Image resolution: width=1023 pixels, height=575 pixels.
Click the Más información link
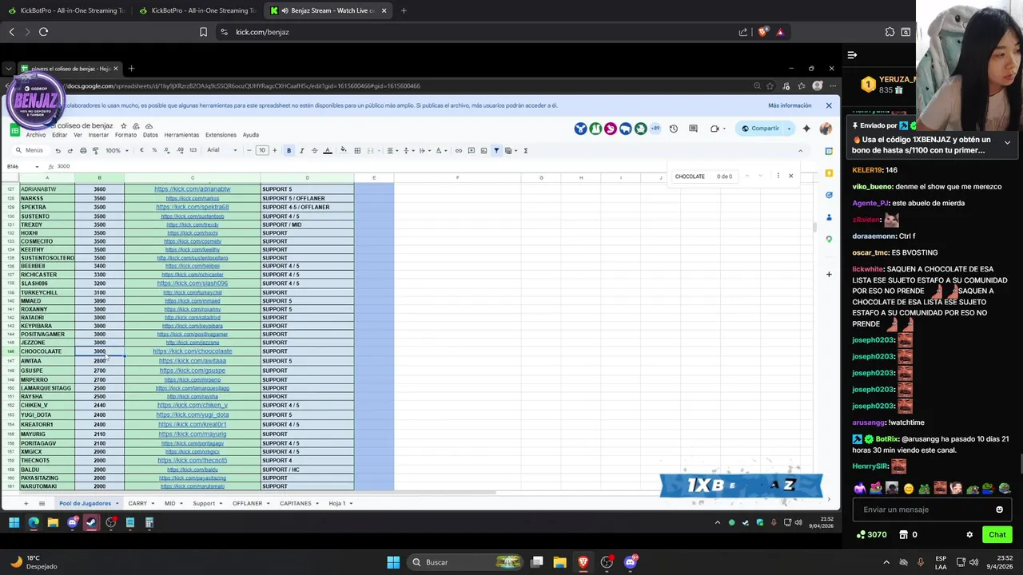click(790, 105)
